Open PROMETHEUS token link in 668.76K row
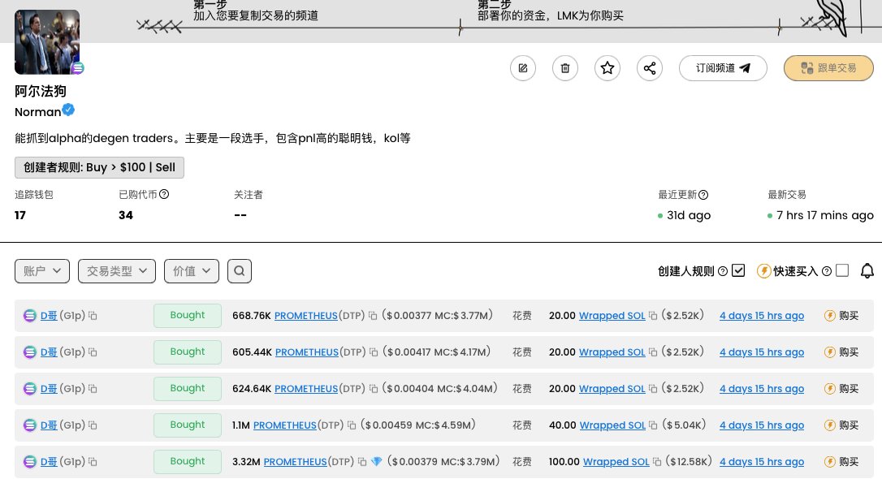Screen dimensions: 882x479 pos(306,315)
